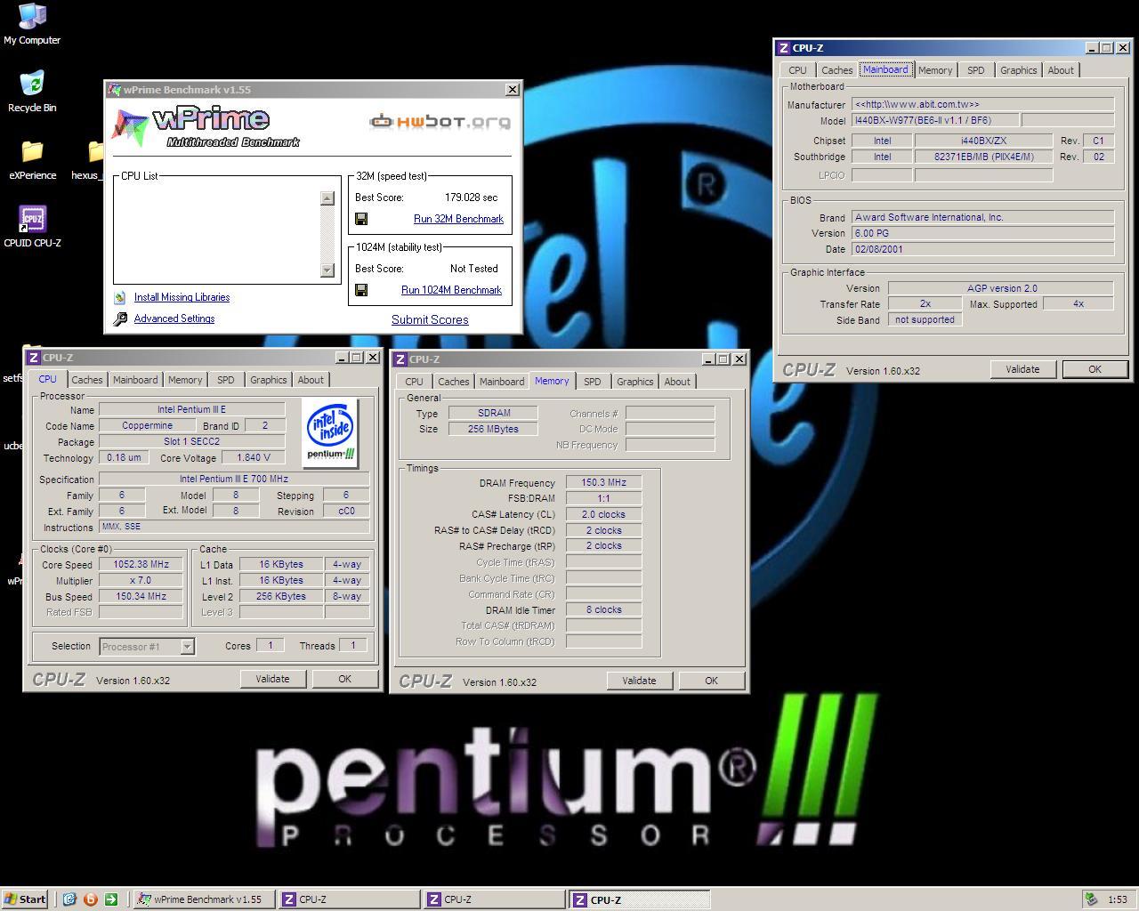Click the i440BX/ZX chipset value

point(983,141)
